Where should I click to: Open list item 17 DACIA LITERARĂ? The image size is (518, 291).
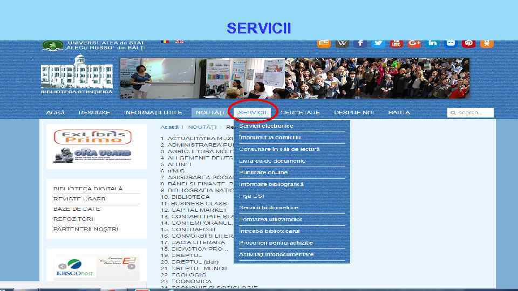[193, 242]
